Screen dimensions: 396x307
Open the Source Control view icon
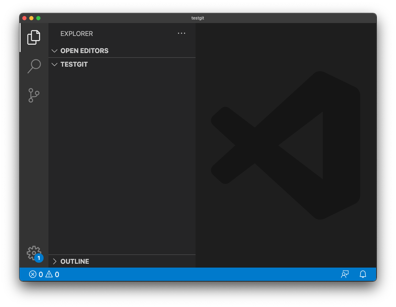34,95
